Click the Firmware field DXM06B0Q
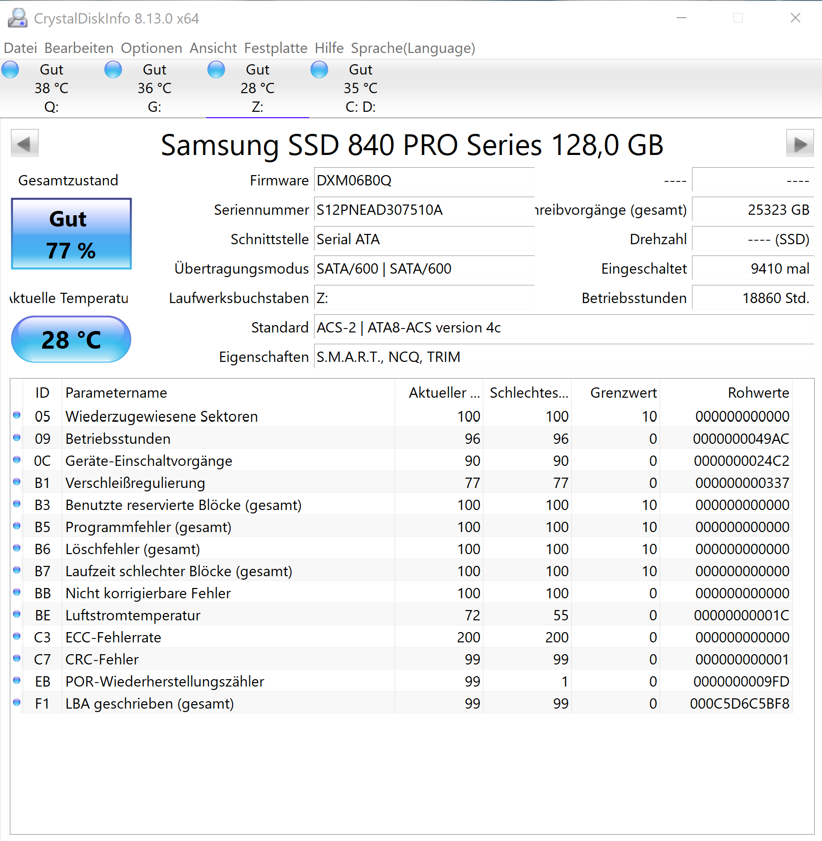Viewport: 822px width, 841px height. 424,180
